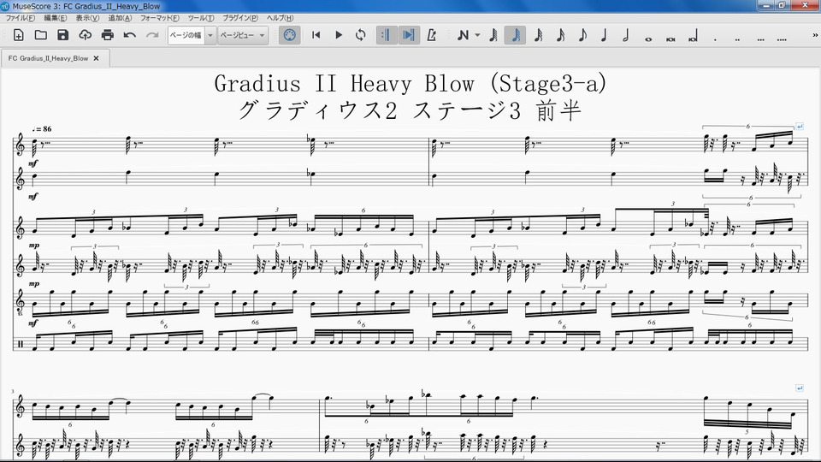Upload score online via cloud icon
The width and height of the screenshot is (821, 462).
85,35
